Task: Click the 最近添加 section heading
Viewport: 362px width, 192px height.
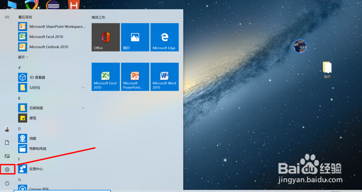Action: (25, 17)
